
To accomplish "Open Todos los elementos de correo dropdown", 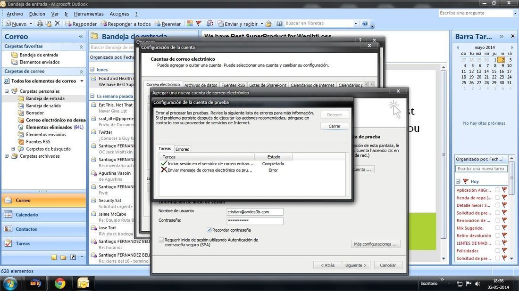I will pyautogui.click(x=82, y=81).
